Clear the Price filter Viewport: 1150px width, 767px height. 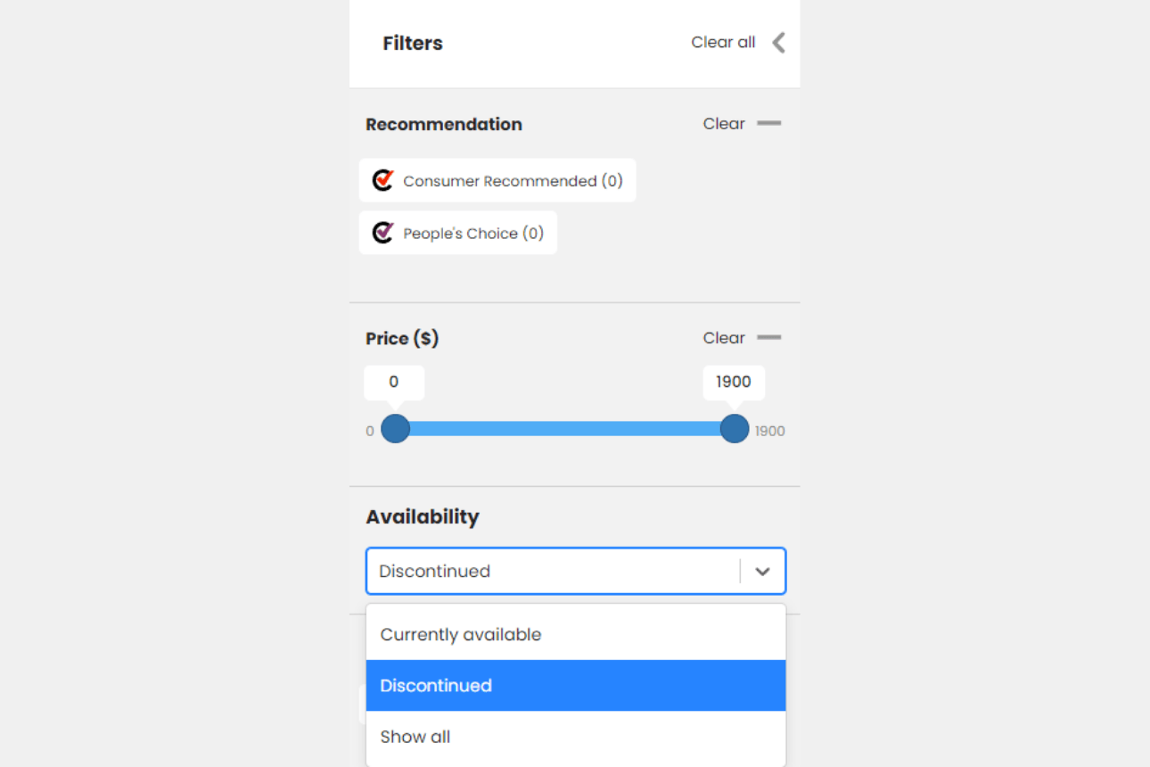pos(723,338)
